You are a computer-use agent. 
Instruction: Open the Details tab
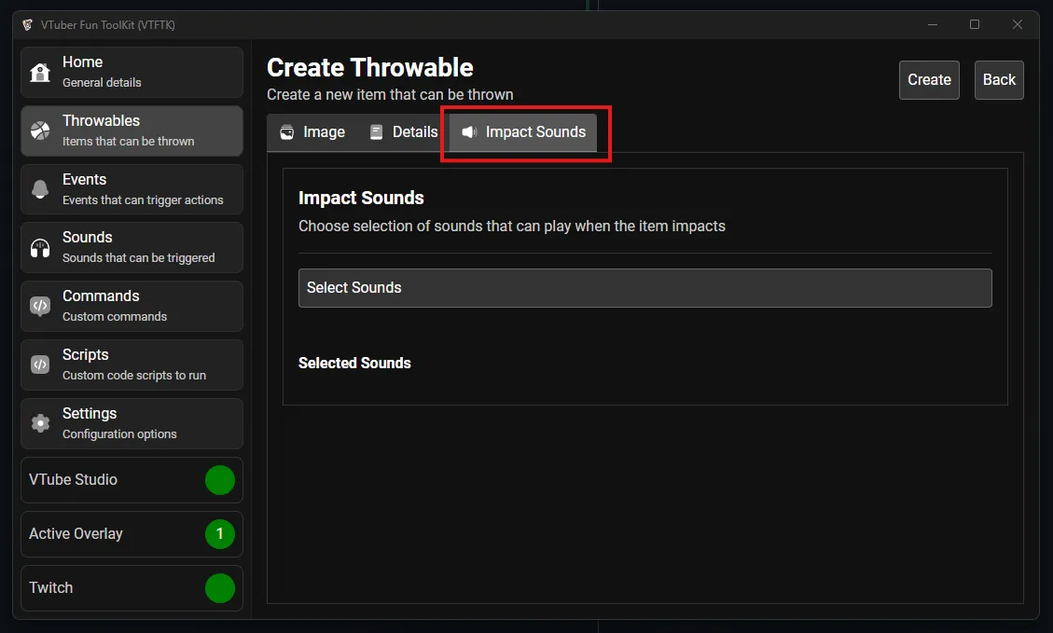pos(403,131)
